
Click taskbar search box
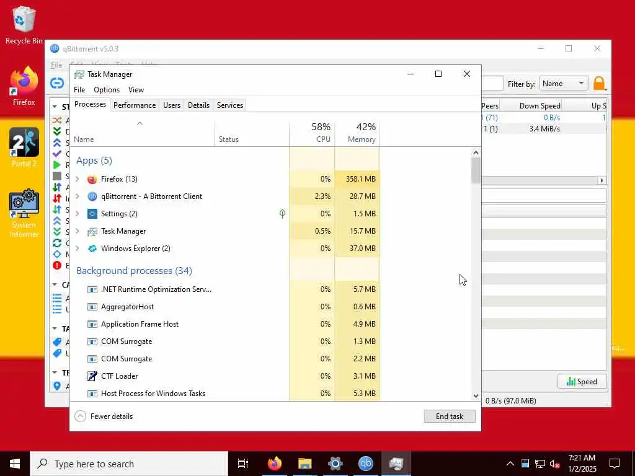(129, 464)
